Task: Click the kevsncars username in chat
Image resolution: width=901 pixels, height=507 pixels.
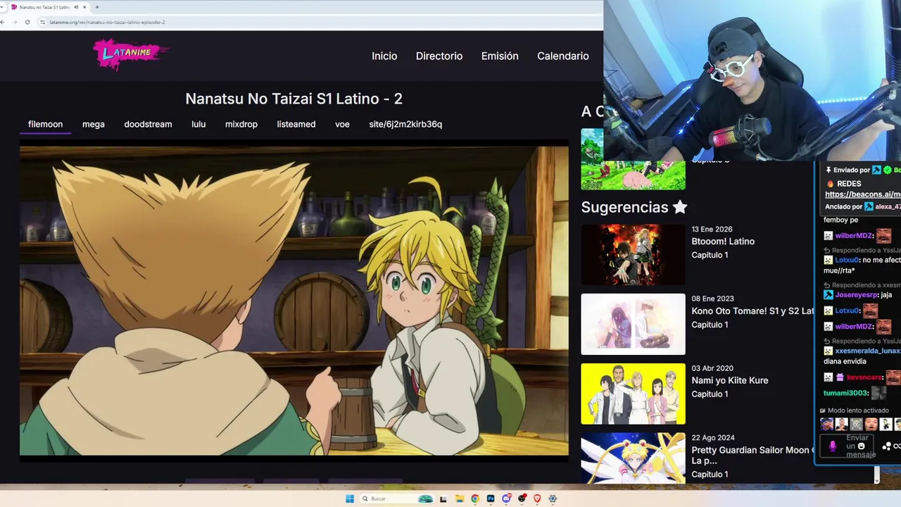Action: [864, 378]
